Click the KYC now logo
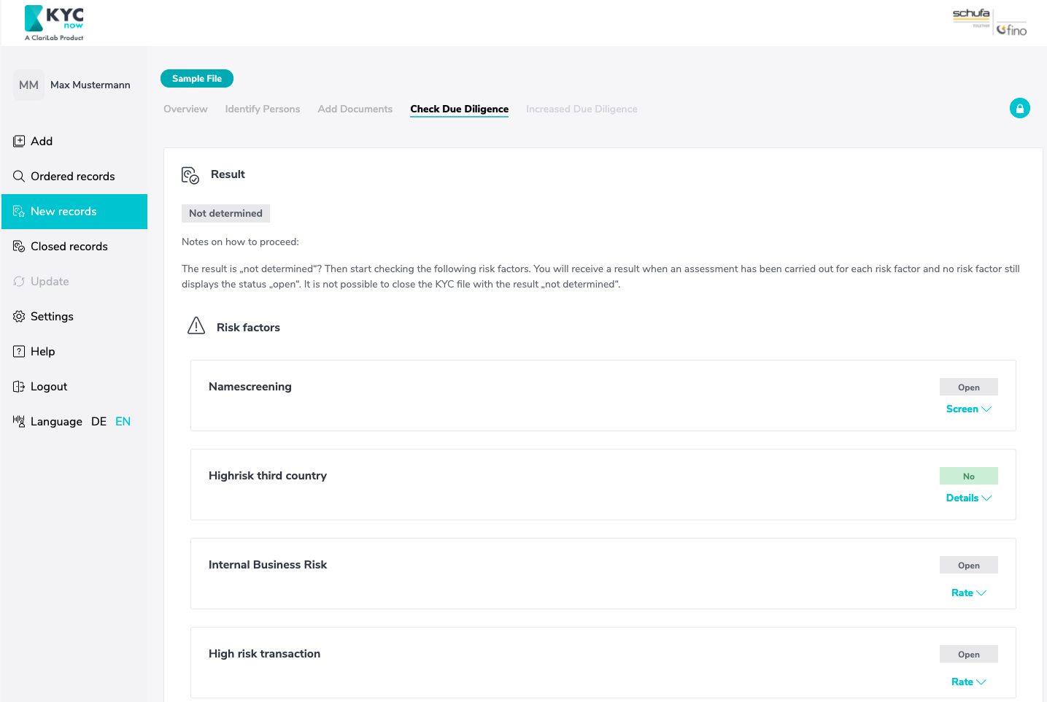This screenshot has height=702, width=1047. tap(54, 23)
